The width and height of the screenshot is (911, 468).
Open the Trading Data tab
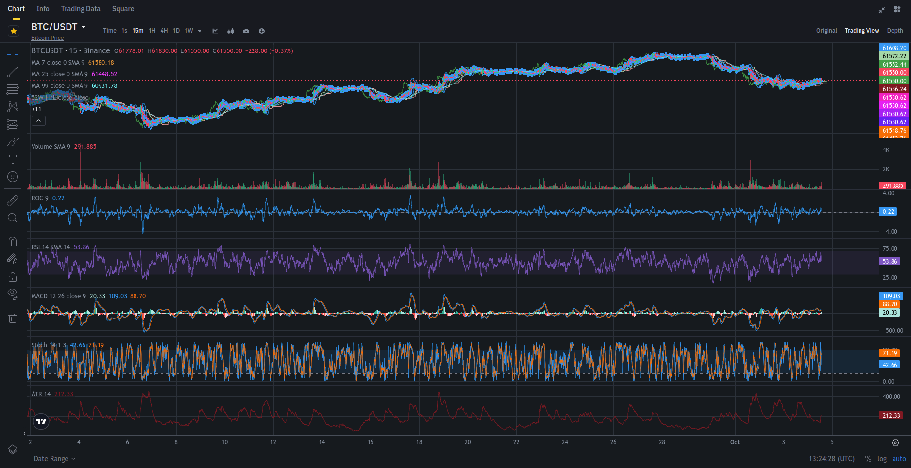coord(81,9)
